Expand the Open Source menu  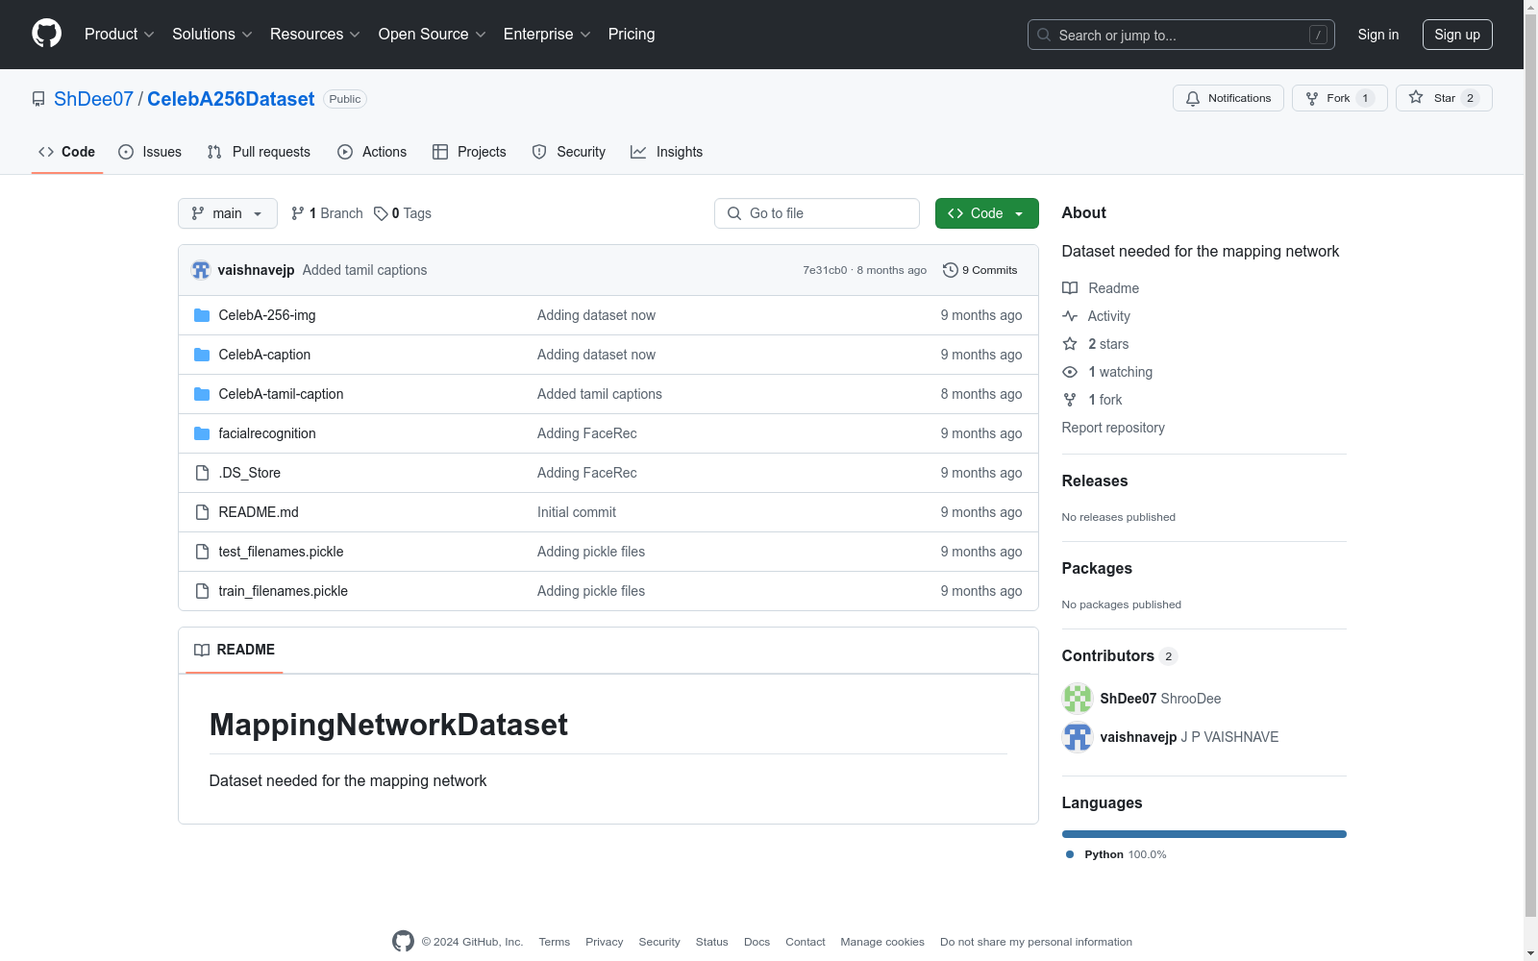(432, 34)
